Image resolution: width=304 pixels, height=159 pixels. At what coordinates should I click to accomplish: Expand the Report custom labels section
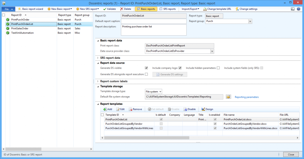98,81
